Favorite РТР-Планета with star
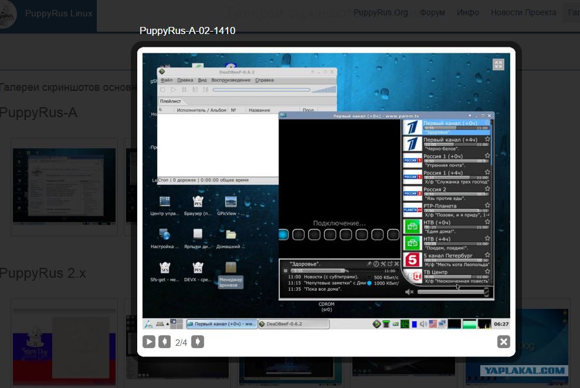The height and width of the screenshot is (388, 580). tap(487, 206)
